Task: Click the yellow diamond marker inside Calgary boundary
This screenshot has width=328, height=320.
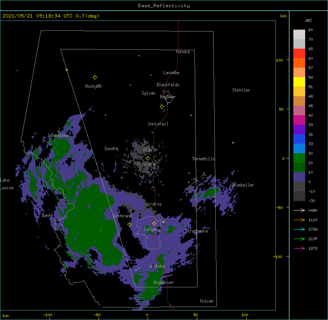Action: (154, 224)
